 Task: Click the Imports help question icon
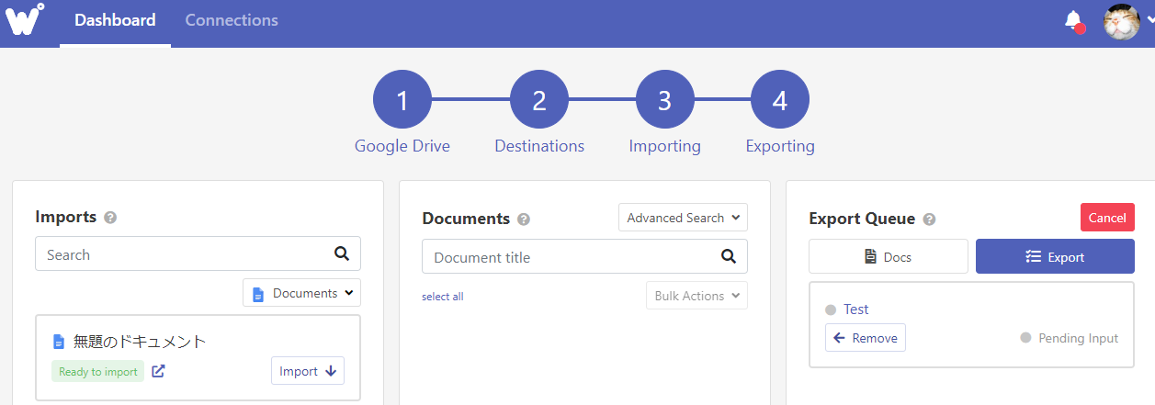tap(110, 218)
